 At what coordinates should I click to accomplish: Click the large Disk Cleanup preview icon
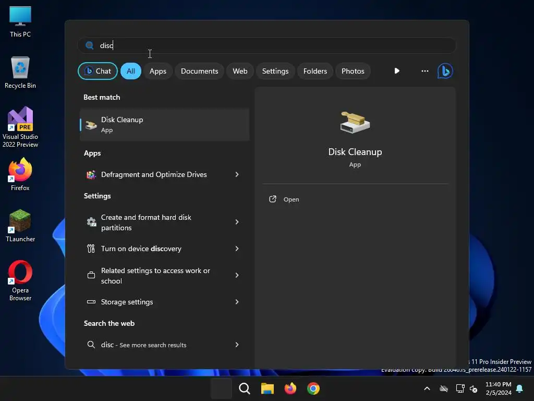[355, 122]
